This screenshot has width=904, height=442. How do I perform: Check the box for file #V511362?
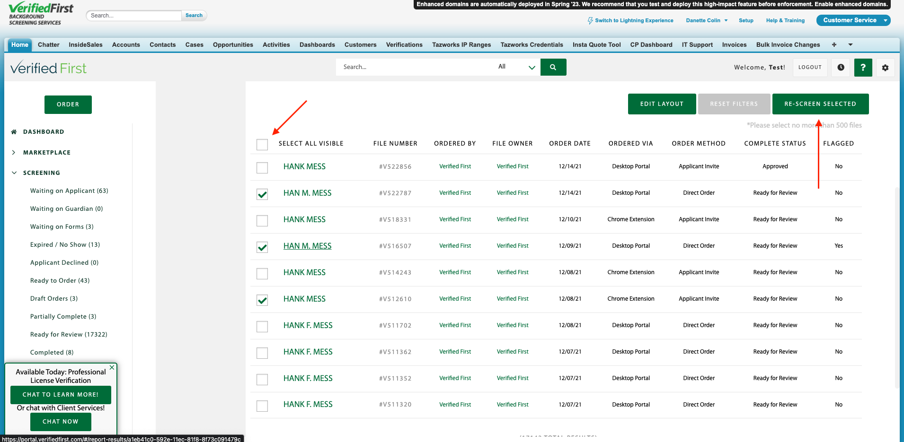pos(262,353)
